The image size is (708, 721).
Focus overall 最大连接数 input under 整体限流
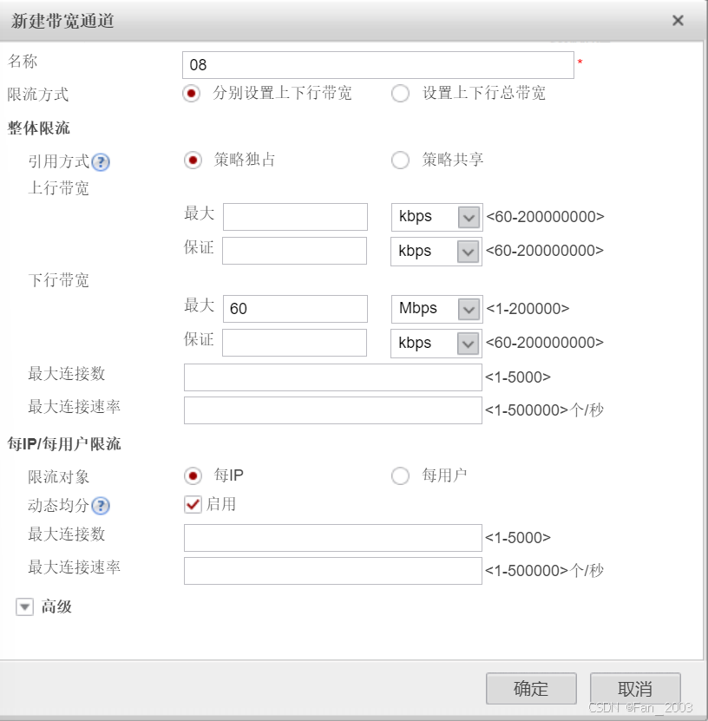[333, 377]
